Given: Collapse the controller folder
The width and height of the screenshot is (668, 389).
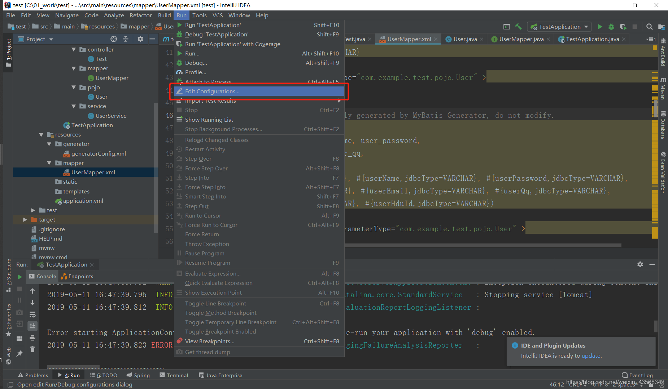Looking at the screenshot, I should click(x=74, y=50).
